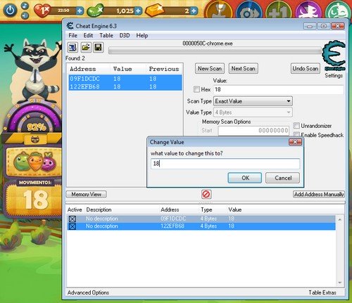Click the floppy disk save icon
The width and height of the screenshot is (352, 303).
pos(99,47)
